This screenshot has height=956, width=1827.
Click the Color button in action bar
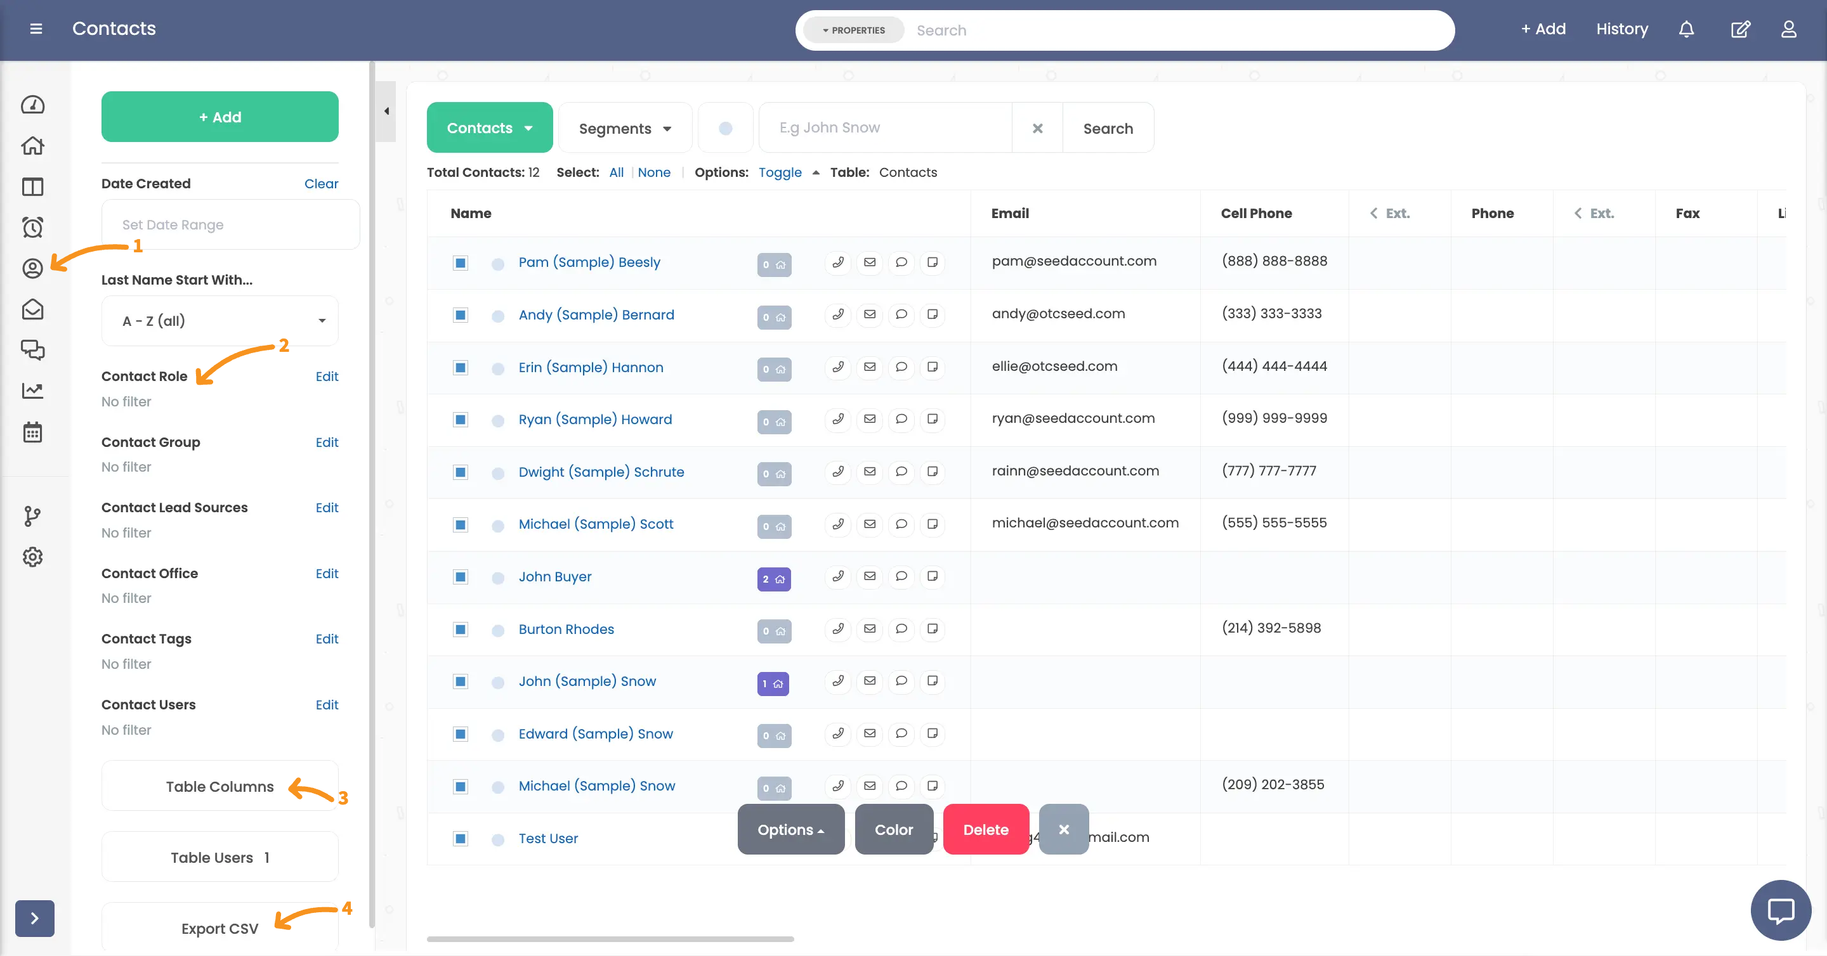click(894, 829)
